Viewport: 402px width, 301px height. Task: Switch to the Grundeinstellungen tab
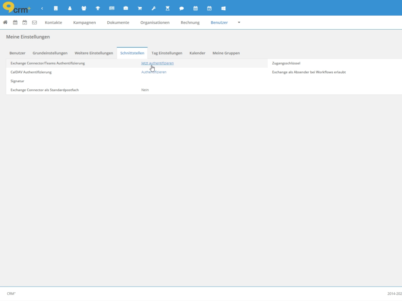point(50,53)
